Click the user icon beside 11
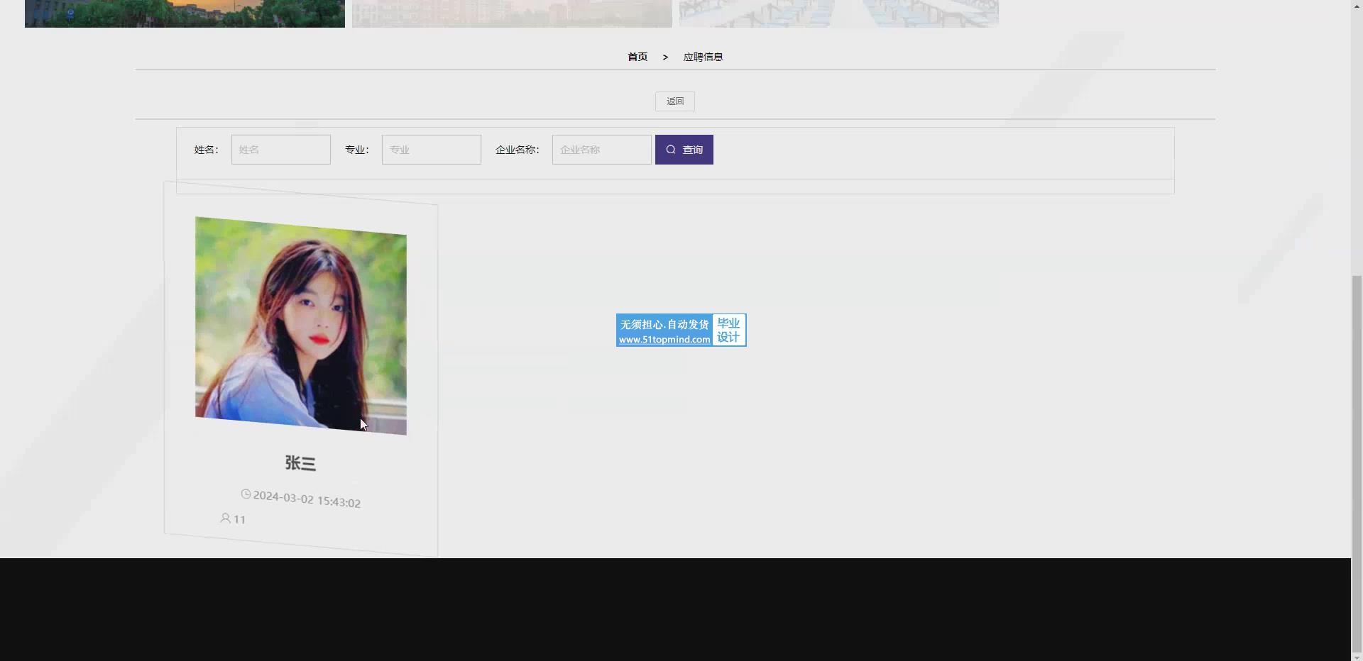This screenshot has height=661, width=1363. click(x=225, y=518)
